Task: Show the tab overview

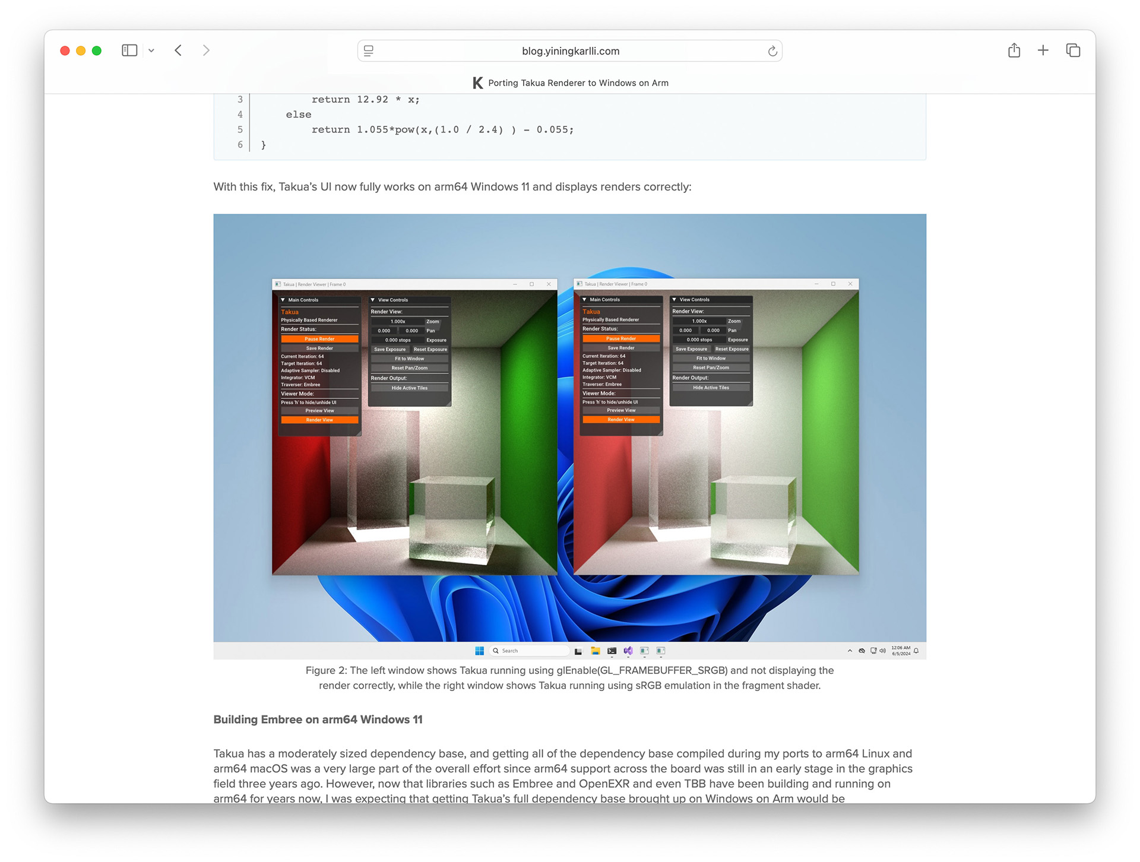Action: coord(1073,50)
